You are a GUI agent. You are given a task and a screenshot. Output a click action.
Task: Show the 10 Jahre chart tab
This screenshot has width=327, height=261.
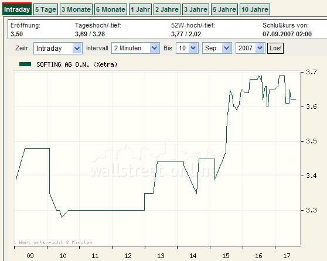click(255, 9)
